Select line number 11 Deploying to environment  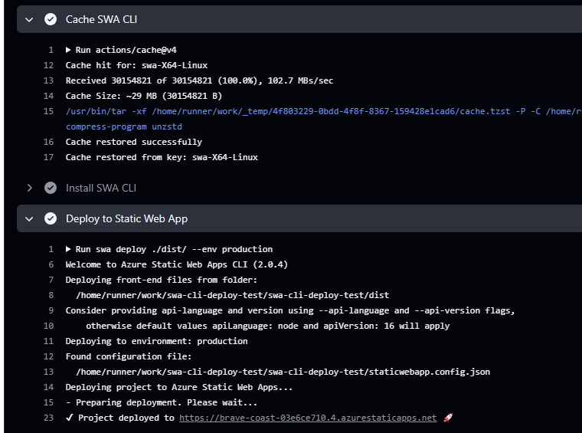(x=48, y=341)
